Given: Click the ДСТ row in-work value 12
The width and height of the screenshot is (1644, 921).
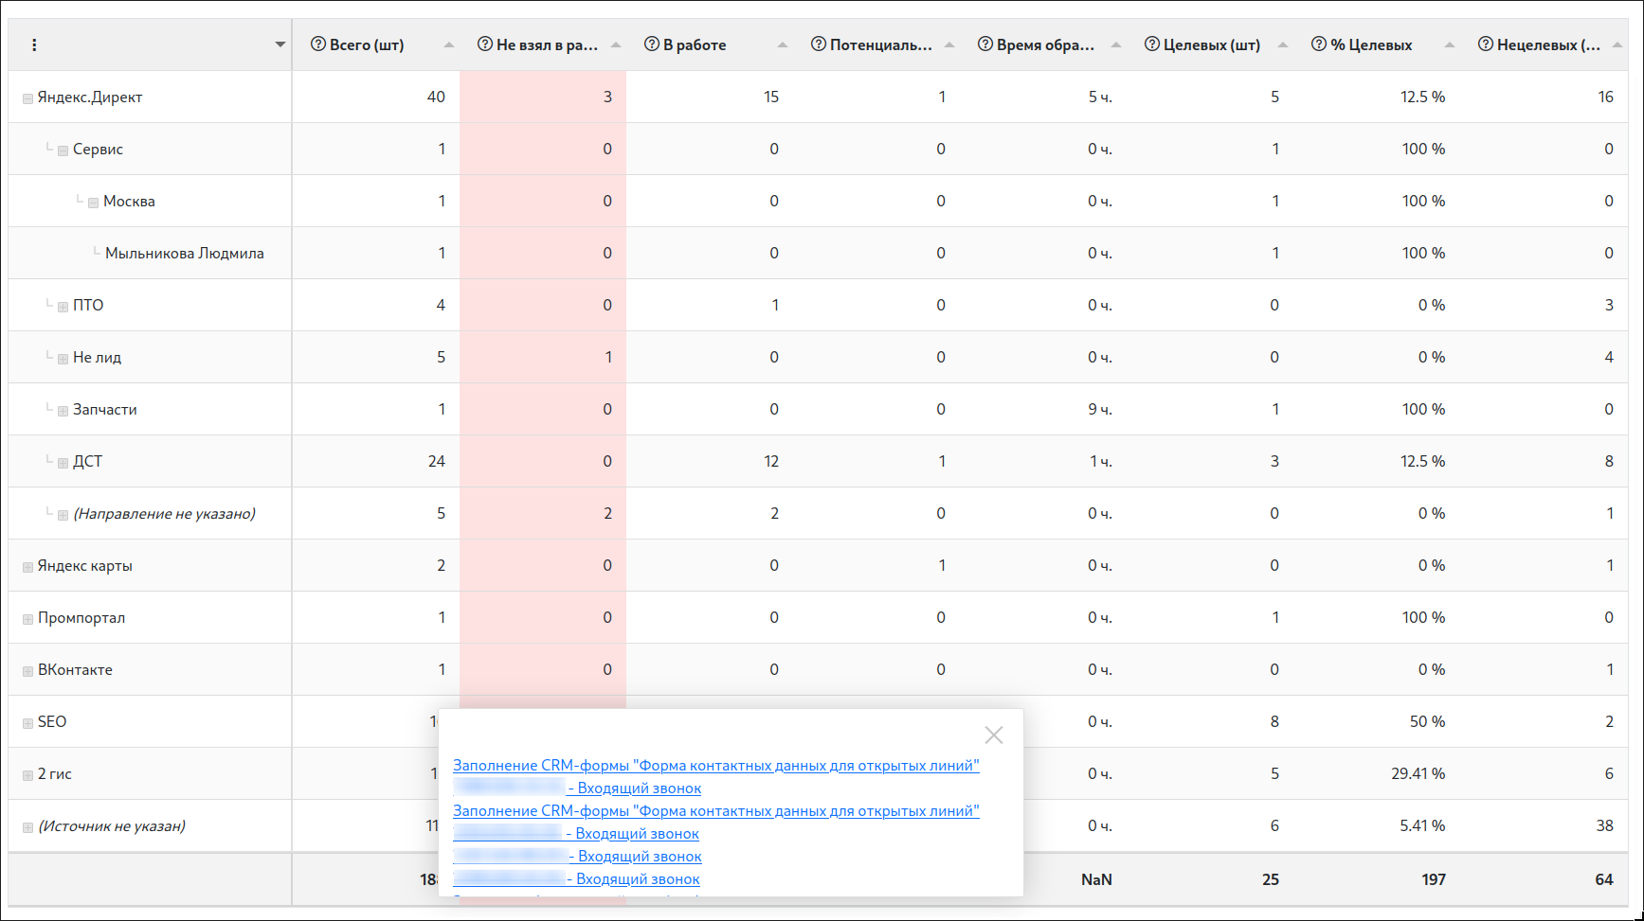Looking at the screenshot, I should (771, 461).
